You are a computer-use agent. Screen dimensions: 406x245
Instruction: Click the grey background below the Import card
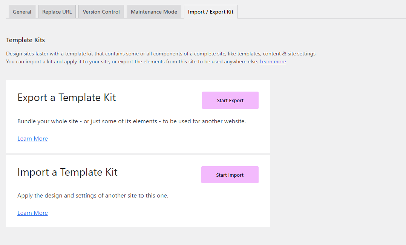pyautogui.click(x=138, y=236)
